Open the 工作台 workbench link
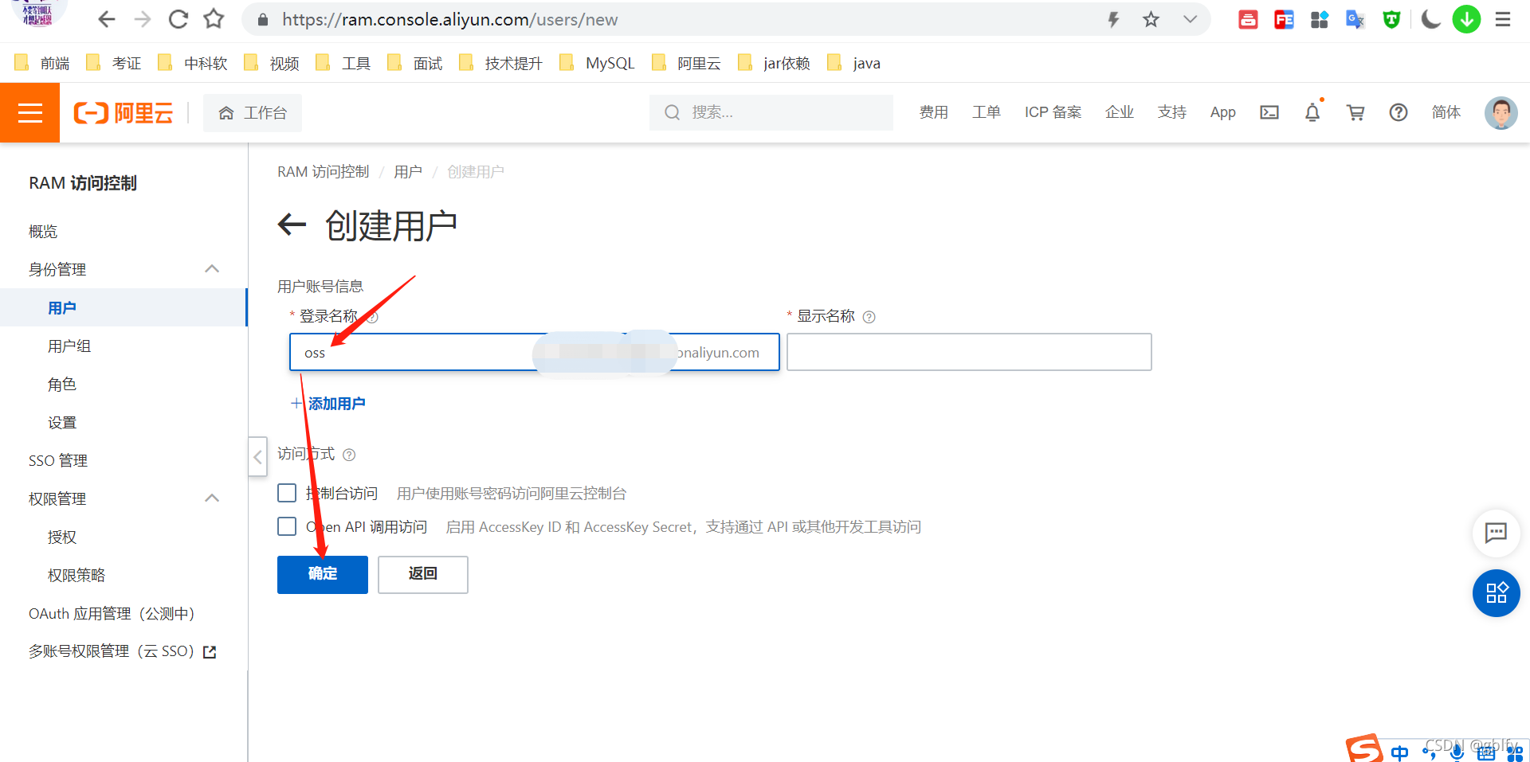The image size is (1530, 762). click(x=253, y=112)
